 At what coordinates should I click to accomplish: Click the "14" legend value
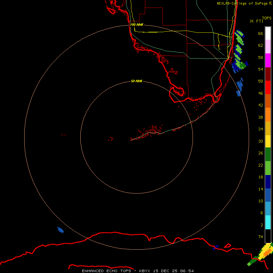(261, 189)
